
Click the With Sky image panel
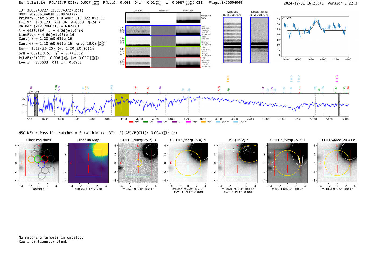tap(232, 40)
